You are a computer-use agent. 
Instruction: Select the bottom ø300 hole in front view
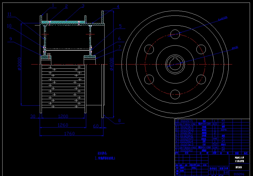(175, 94)
